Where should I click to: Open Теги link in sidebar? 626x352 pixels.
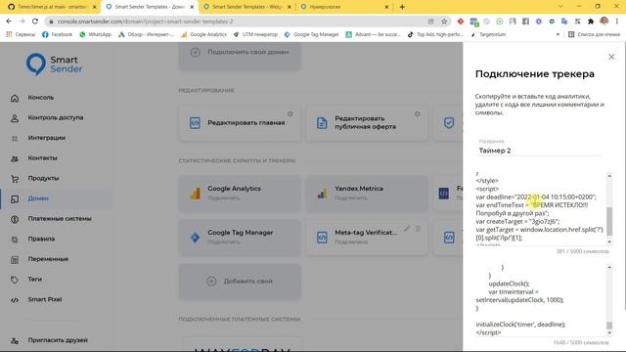tap(35, 279)
